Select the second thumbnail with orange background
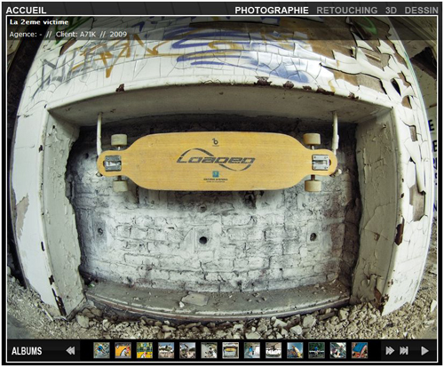The image size is (444, 367). tap(123, 350)
